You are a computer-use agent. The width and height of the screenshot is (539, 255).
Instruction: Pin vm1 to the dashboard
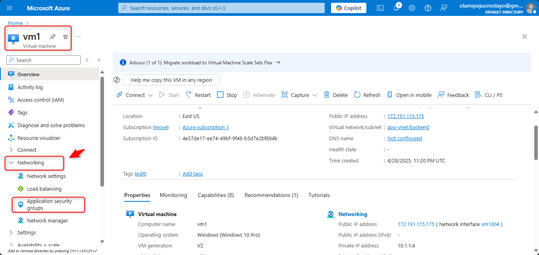click(53, 37)
